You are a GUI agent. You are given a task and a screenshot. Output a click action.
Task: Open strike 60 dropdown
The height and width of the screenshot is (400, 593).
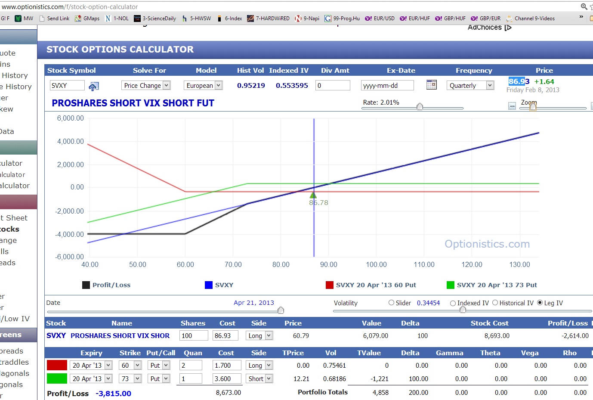click(130, 365)
